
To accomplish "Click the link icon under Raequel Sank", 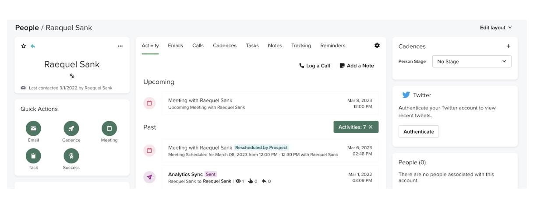I will coord(72,76).
